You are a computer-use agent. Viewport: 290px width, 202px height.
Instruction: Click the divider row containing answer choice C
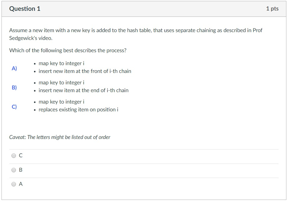pos(144,155)
